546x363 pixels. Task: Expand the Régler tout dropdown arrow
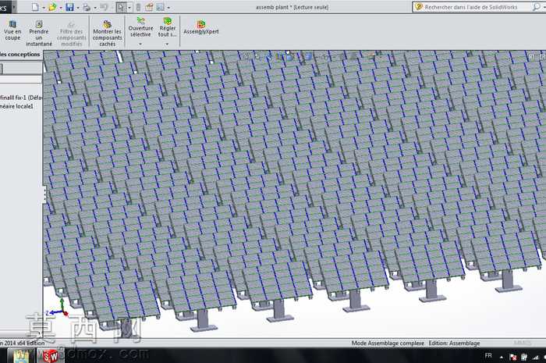tap(167, 44)
